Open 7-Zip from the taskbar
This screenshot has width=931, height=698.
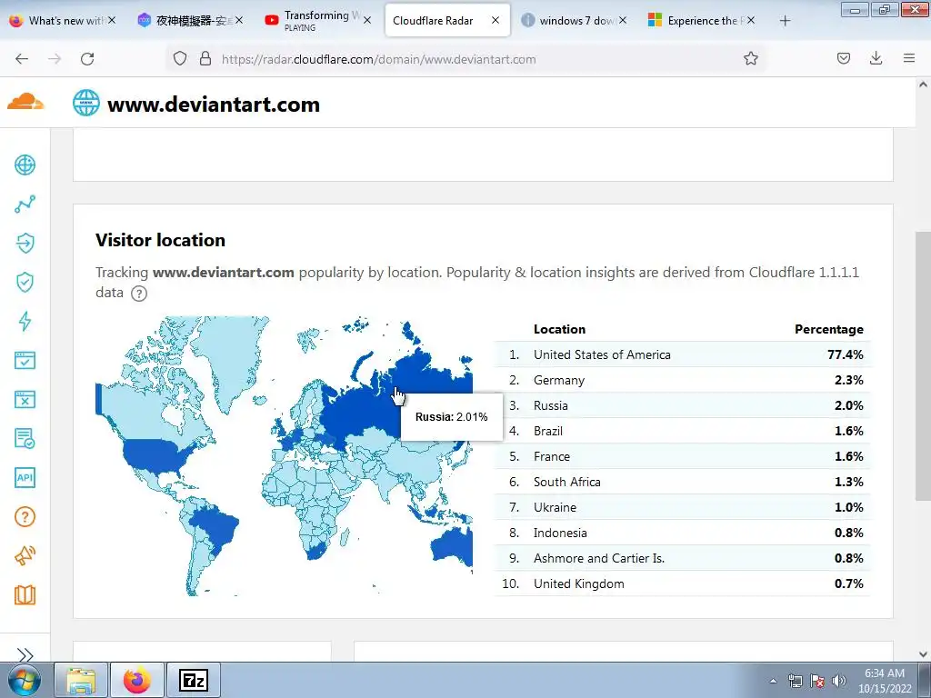(194, 680)
